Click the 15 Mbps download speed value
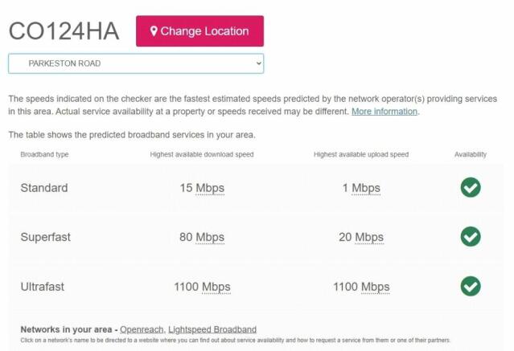 pos(202,188)
